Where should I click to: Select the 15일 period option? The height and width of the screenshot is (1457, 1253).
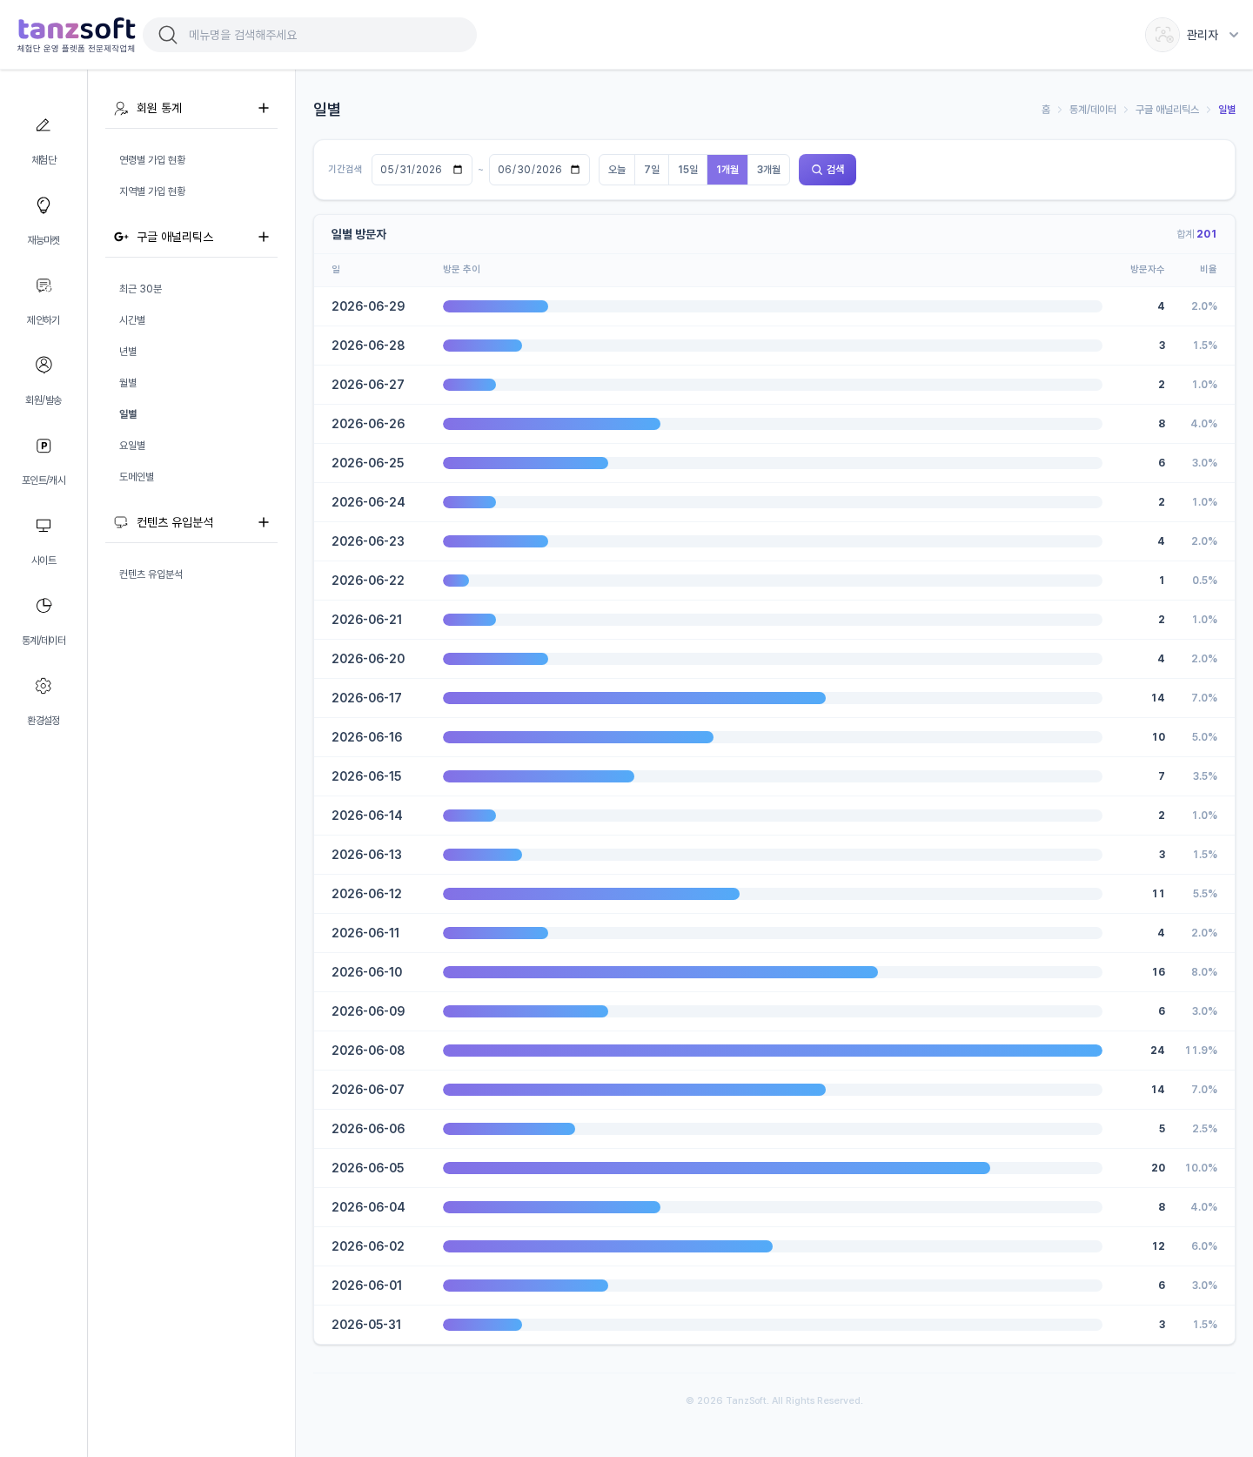pyautogui.click(x=688, y=170)
